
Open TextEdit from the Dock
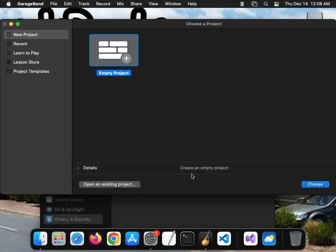coord(169,239)
